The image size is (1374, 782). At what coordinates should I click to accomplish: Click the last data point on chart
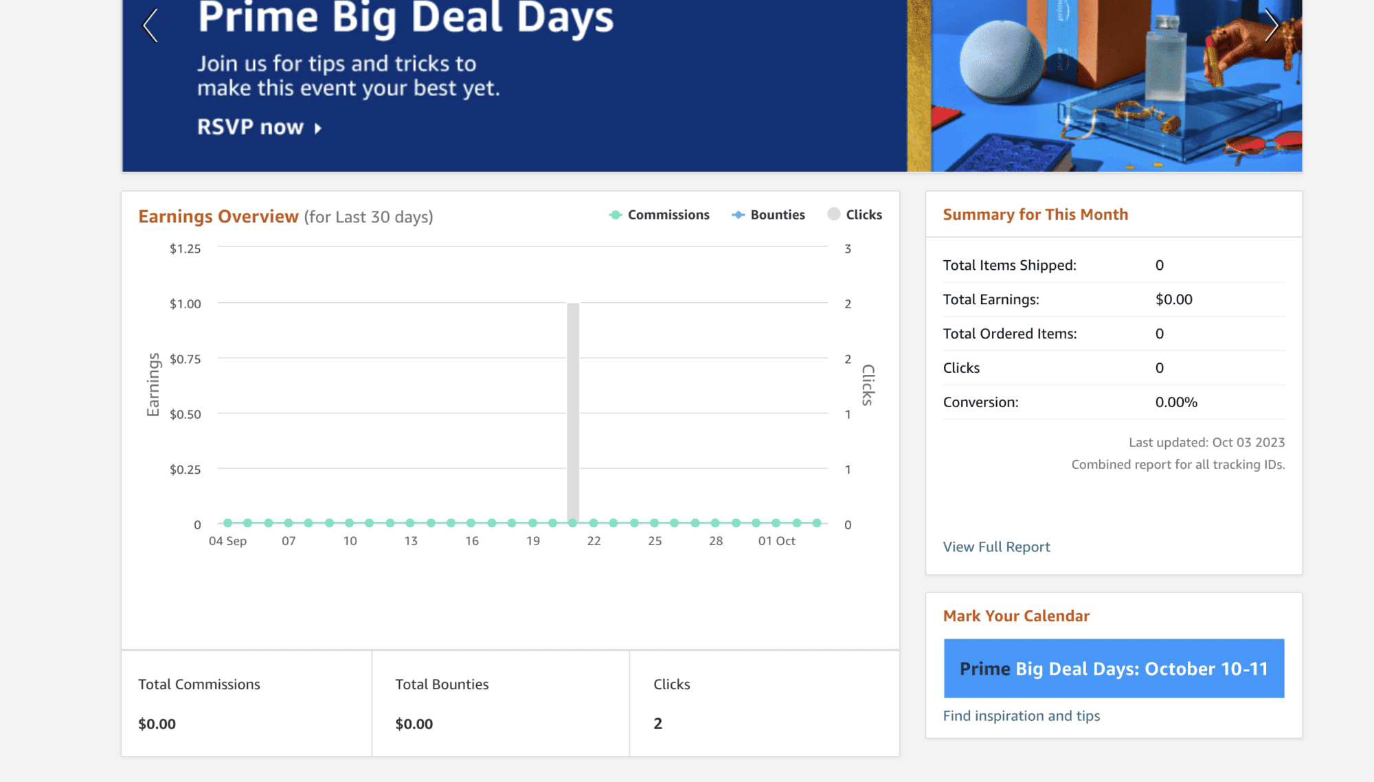coord(817,523)
